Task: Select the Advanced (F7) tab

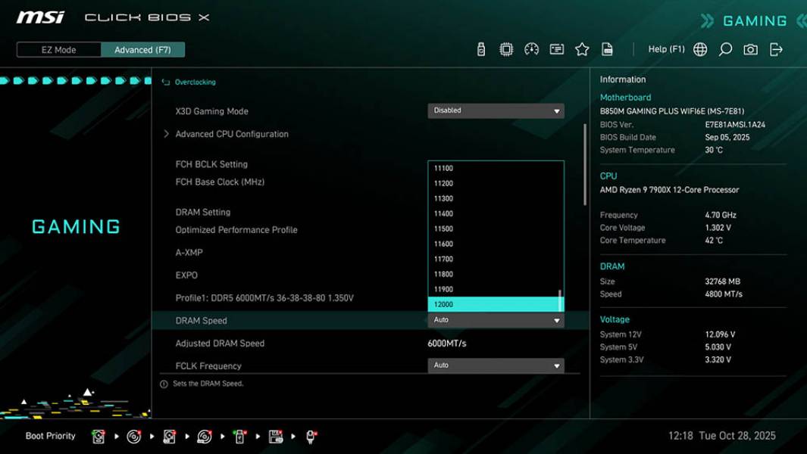Action: [x=143, y=49]
